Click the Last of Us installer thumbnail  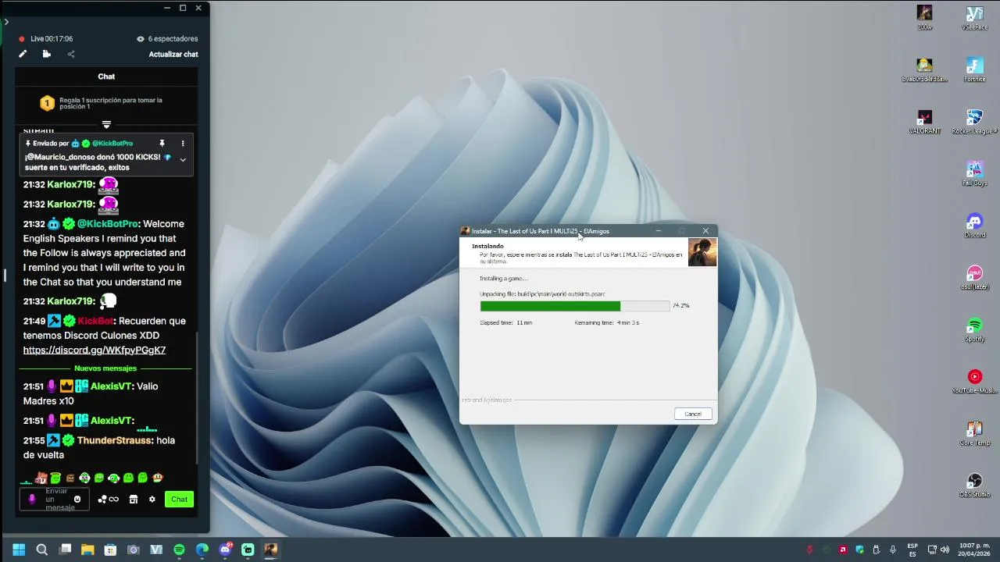point(702,252)
